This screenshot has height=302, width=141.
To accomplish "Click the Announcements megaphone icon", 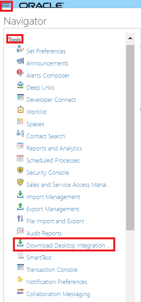I will [20, 61].
